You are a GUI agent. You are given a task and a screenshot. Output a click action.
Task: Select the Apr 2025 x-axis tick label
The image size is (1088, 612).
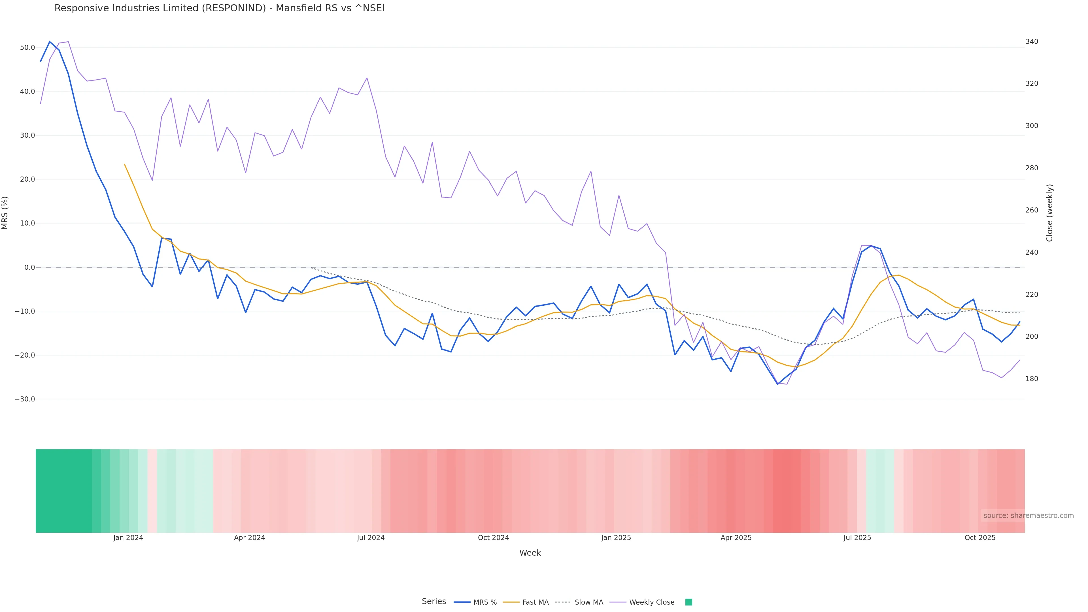(736, 538)
